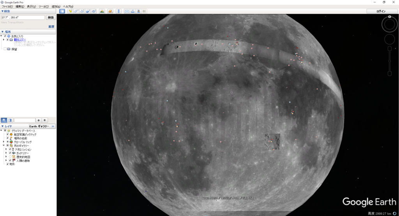Toggle the アポロ ミッション checkbox
This screenshot has width=399, height=216.
pos(10,149)
